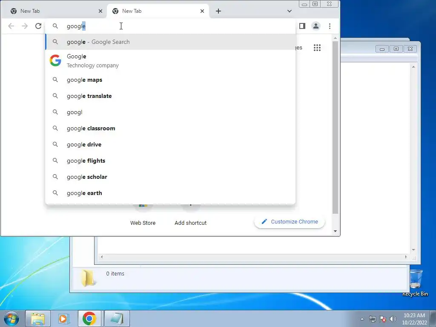Open the Chrome profile menu

tap(316, 26)
